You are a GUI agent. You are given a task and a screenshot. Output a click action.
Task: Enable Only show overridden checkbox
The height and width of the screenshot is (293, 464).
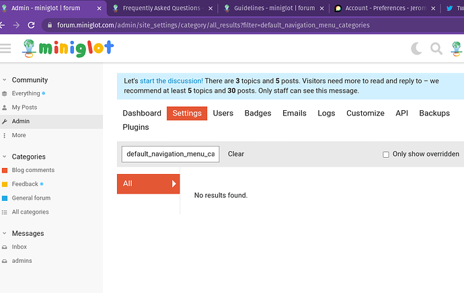[x=386, y=155]
